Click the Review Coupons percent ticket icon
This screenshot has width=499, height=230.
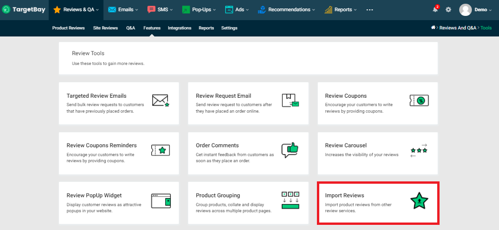click(419, 101)
